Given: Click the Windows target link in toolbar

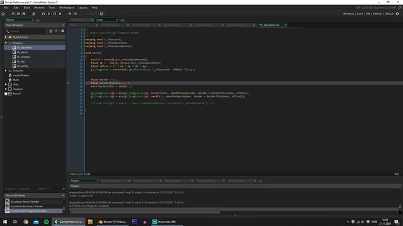Looking at the screenshot, I should click(348, 14).
